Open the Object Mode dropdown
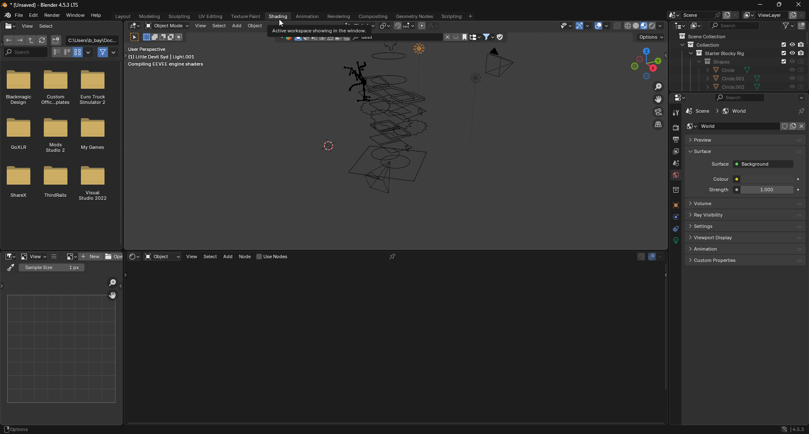 167,26
